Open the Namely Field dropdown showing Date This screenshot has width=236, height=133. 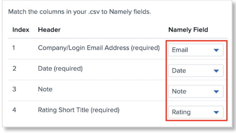[x=196, y=71]
